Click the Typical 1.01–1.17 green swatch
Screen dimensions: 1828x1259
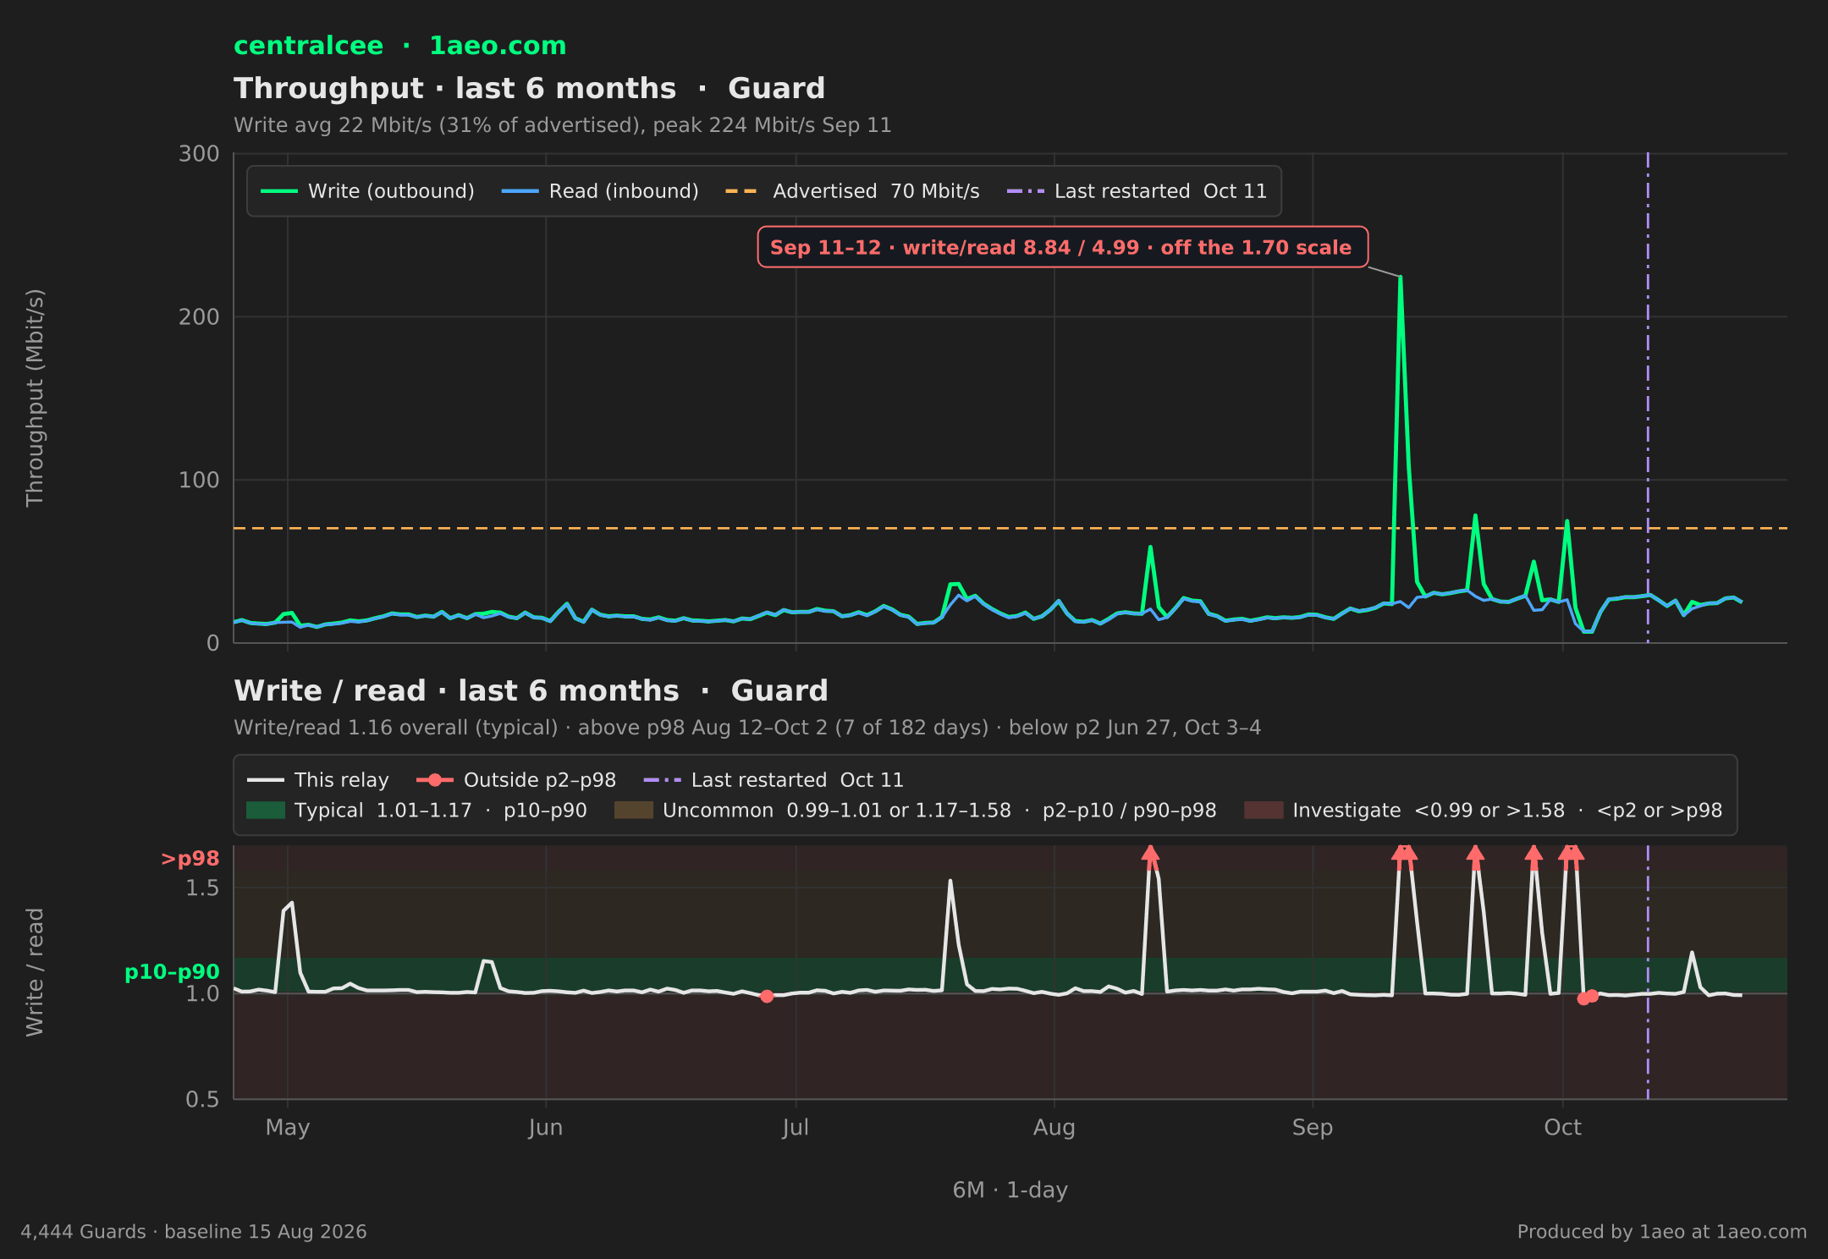266,811
